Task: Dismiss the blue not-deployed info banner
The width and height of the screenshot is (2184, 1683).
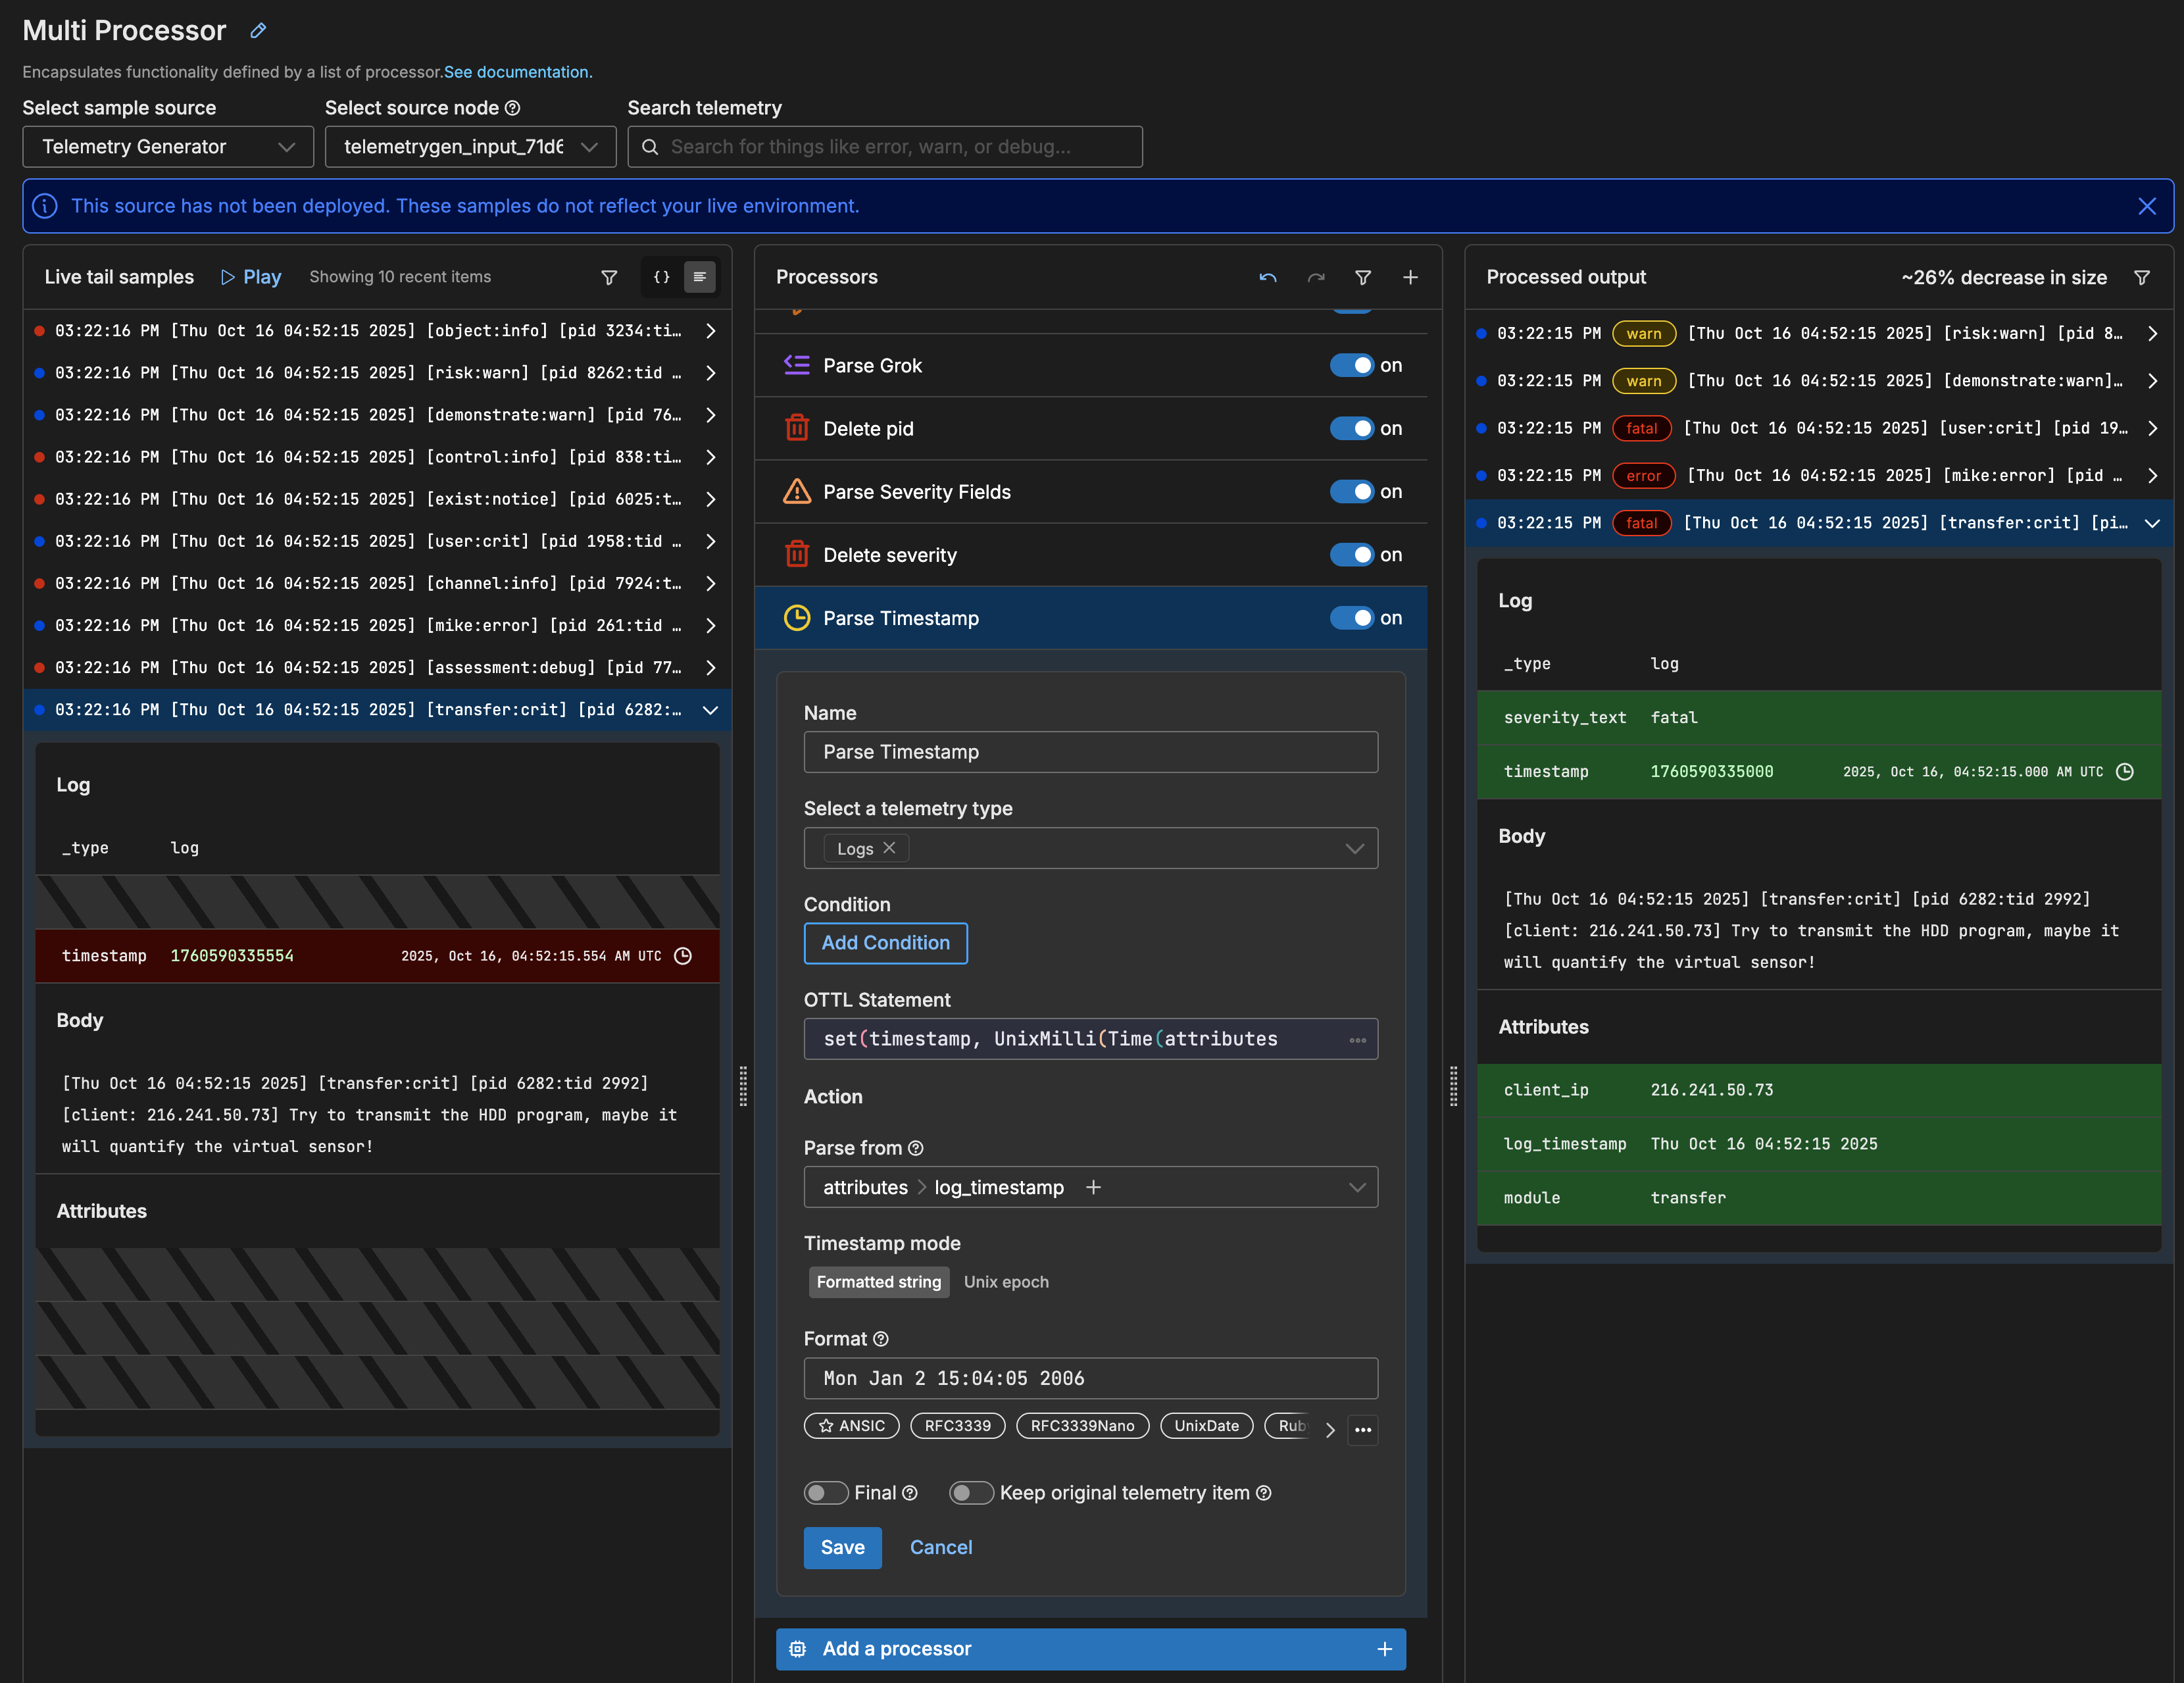Action: 2146,206
